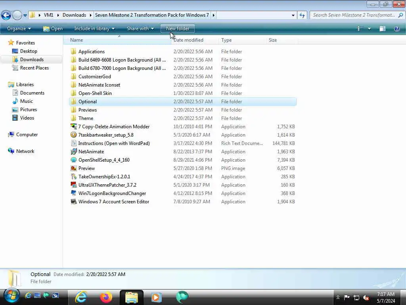The width and height of the screenshot is (406, 305).
Task: Select the CustomizerGod folder
Action: (183, 77)
